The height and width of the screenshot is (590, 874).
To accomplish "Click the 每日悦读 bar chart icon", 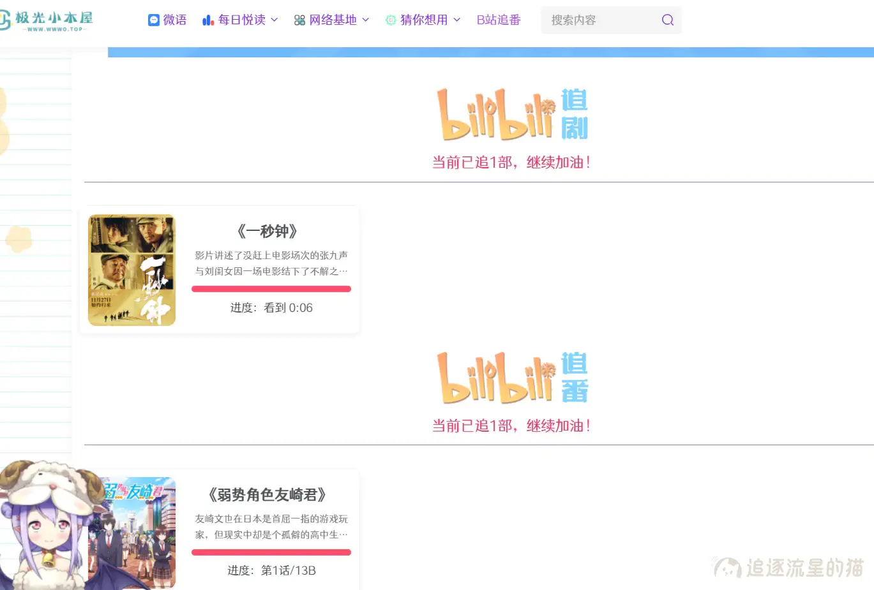I will [208, 20].
